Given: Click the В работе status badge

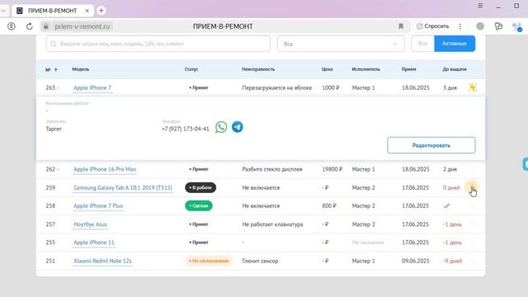Looking at the screenshot, I should tap(200, 187).
